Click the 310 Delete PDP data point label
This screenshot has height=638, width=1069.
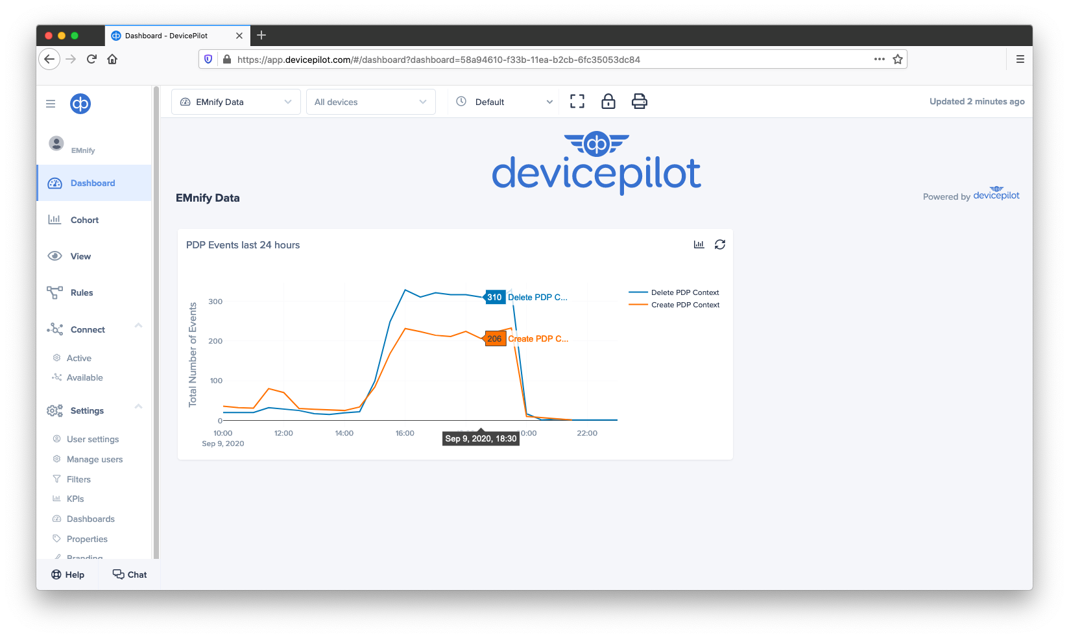(x=495, y=297)
